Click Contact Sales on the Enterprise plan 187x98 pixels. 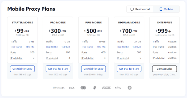tap(165, 69)
